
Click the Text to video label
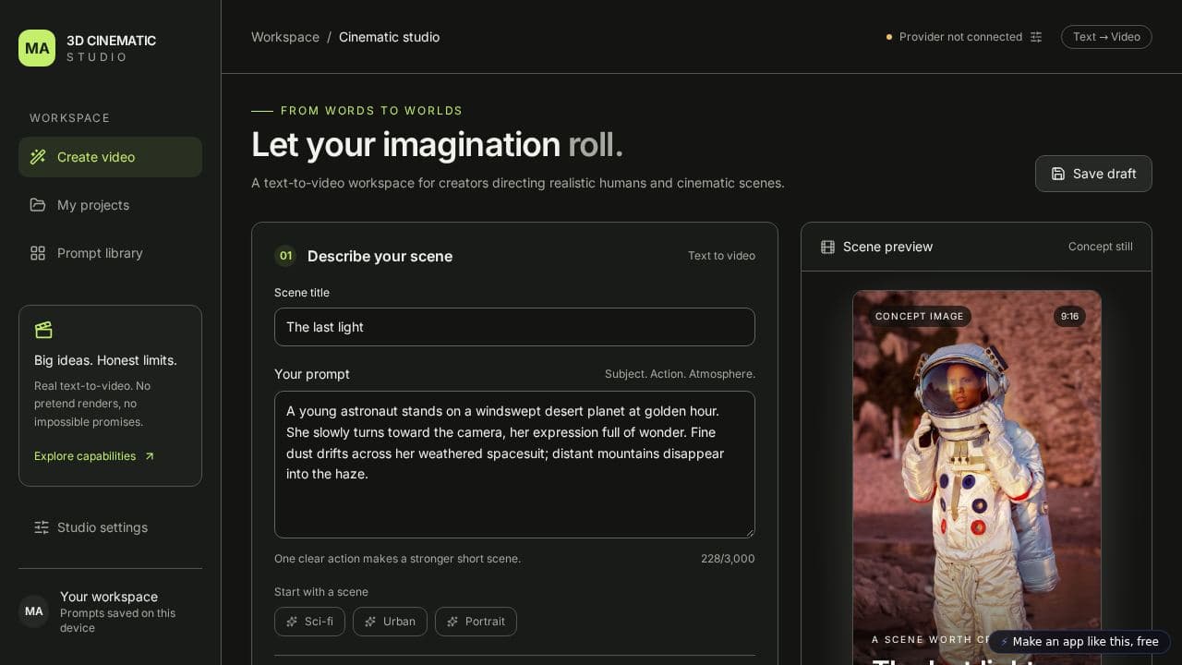(x=721, y=256)
